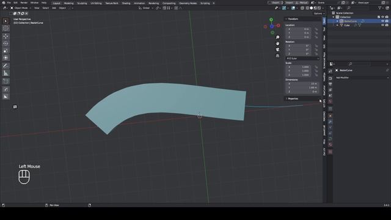Image resolution: width=391 pixels, height=220 pixels.
Task: Select the Transform tool
Action: click(5, 58)
